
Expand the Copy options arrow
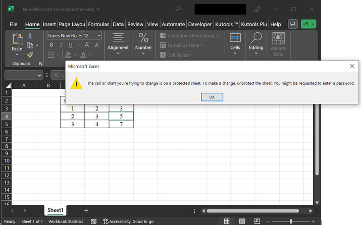point(37,45)
